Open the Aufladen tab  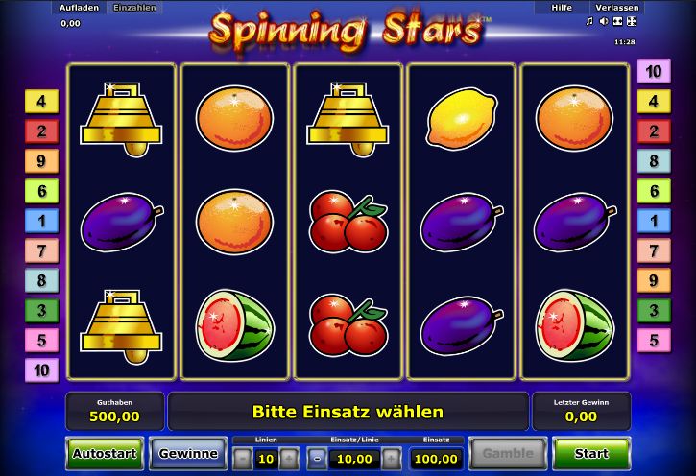tap(79, 8)
